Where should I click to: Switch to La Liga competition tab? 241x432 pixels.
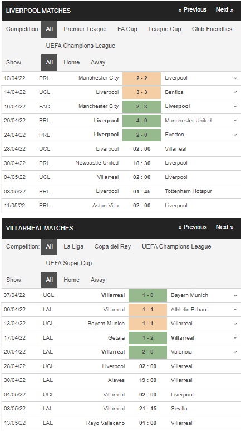point(73,247)
